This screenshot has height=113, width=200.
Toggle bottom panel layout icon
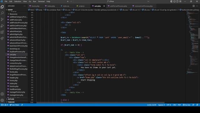pos(174,1)
